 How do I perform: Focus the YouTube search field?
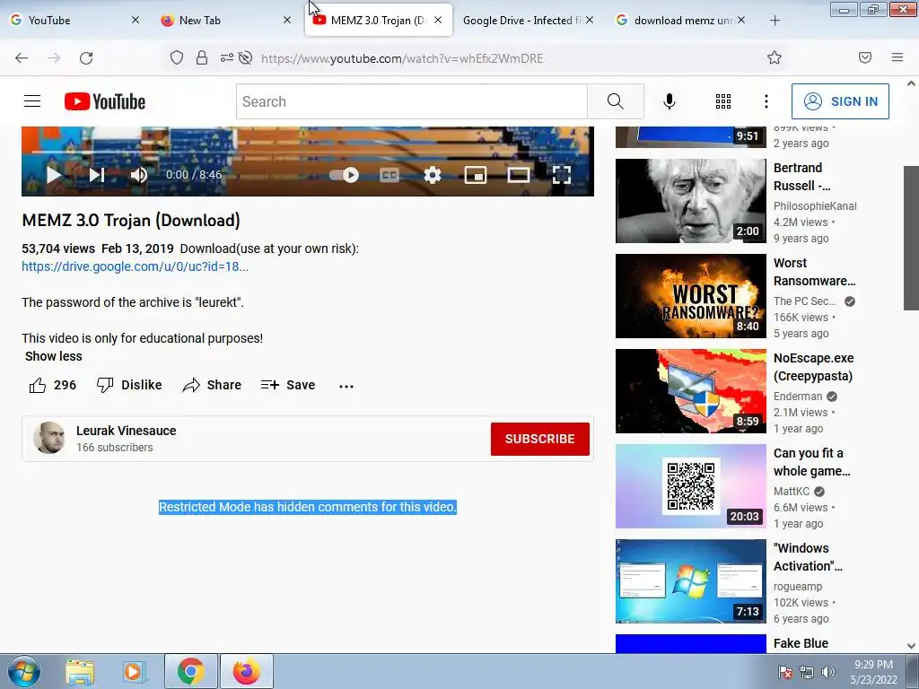pos(411,101)
